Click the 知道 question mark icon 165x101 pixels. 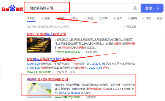click(x=86, y=18)
